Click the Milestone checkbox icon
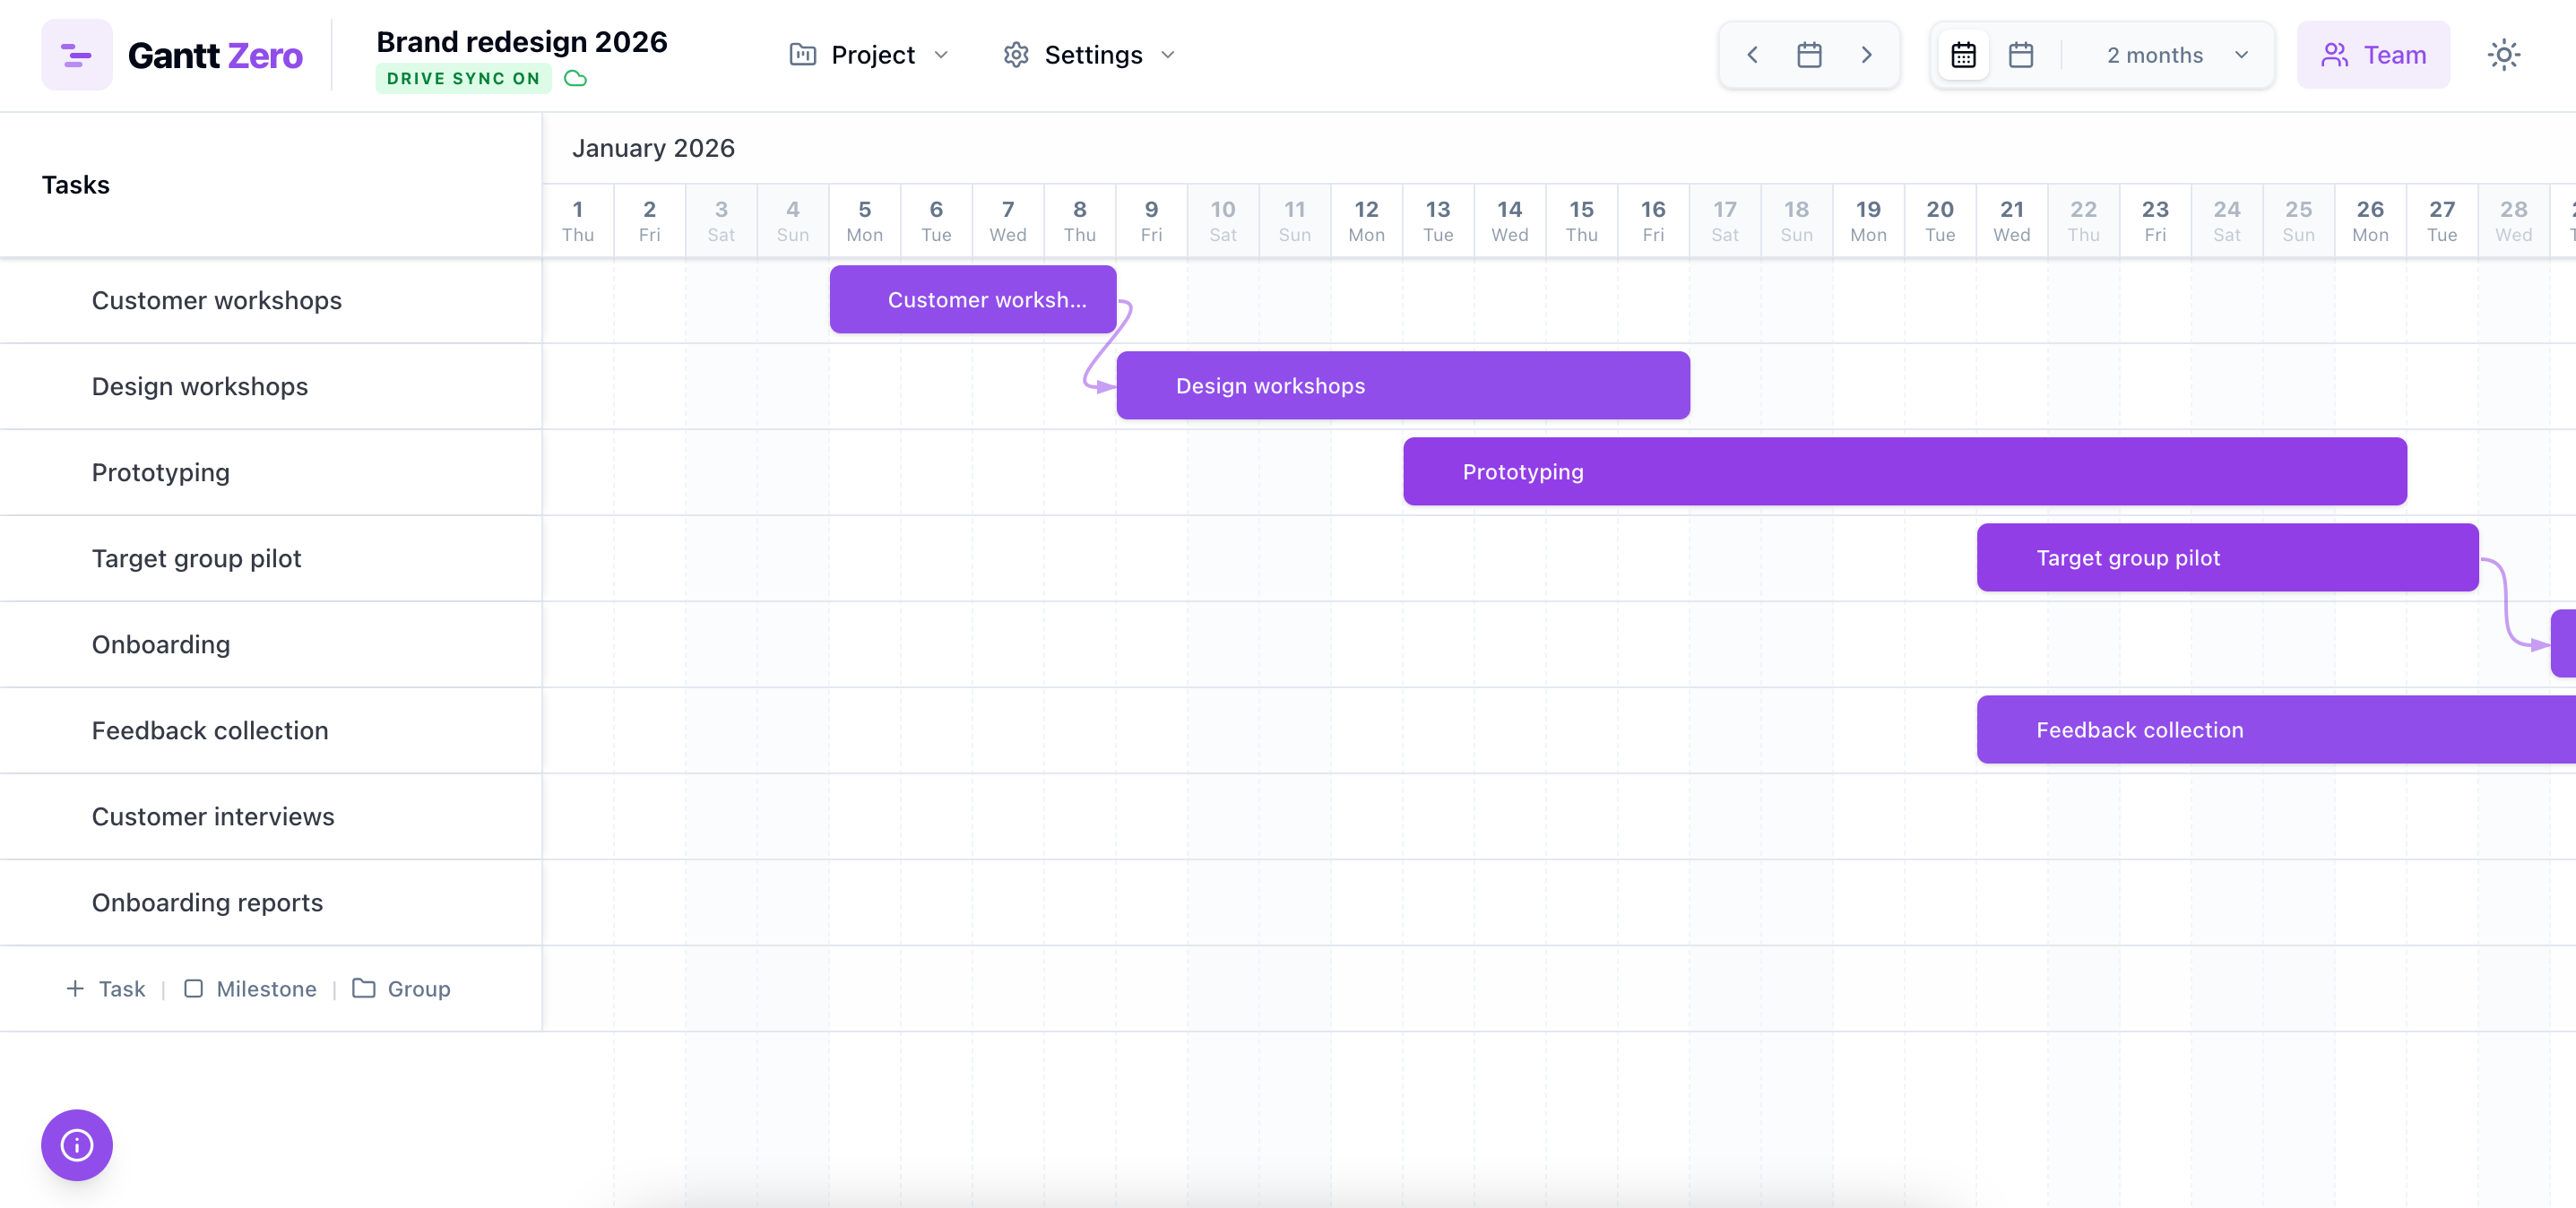The image size is (2576, 1208). point(194,988)
